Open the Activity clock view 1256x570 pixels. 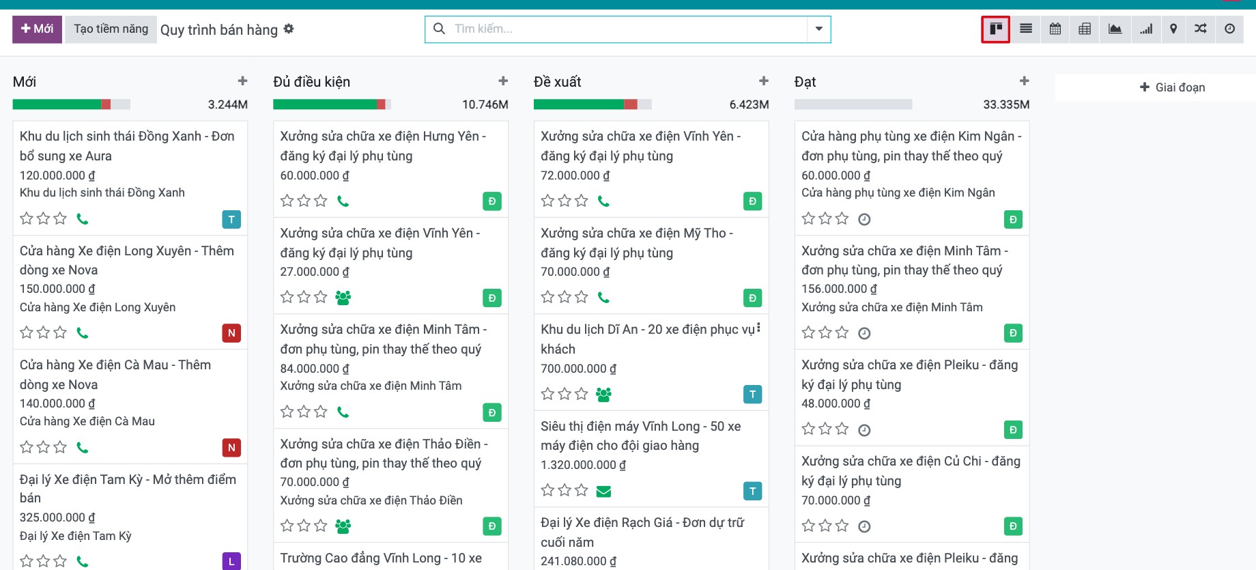[x=1229, y=29]
